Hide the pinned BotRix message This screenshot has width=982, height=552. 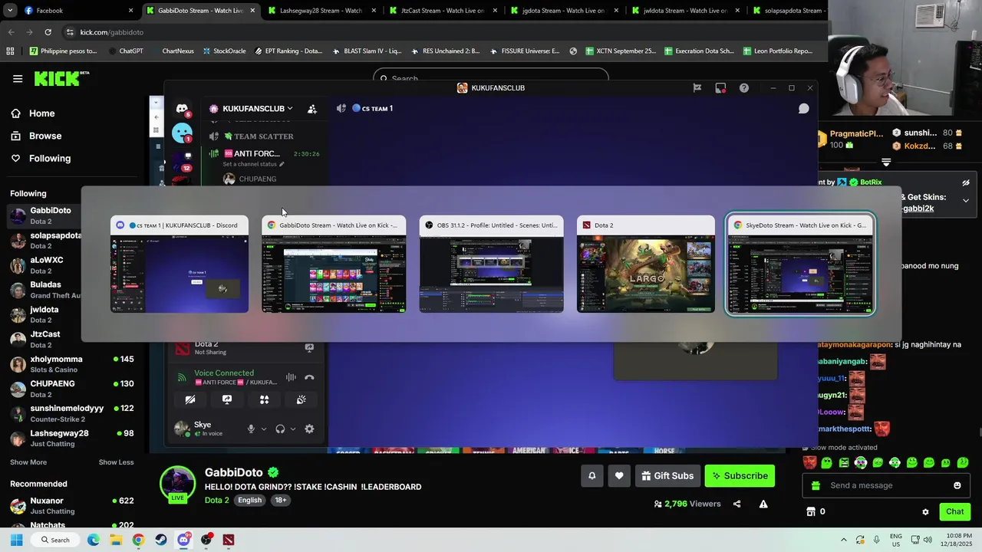[x=966, y=183]
